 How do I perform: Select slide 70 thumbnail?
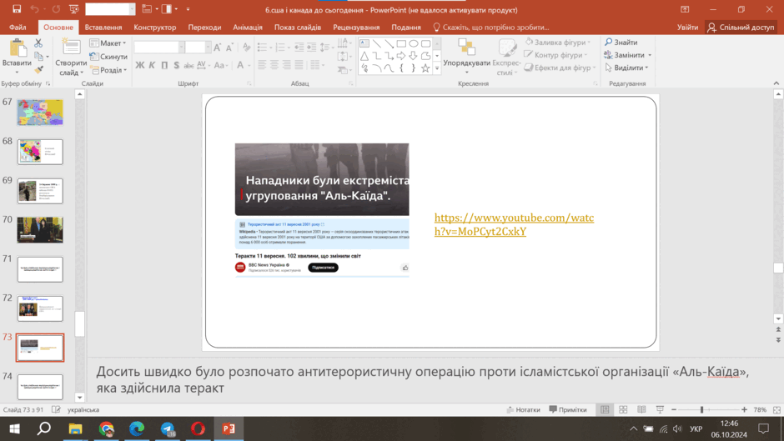click(40, 230)
